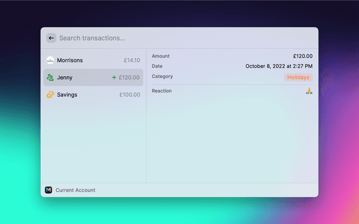Screen dimensions: 359x224
Task: Click the October 8, 2022 date value
Action: [x=279, y=66]
